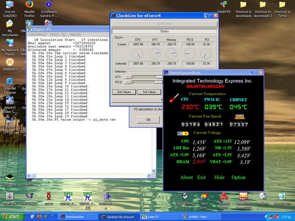Click thermometer icon in Smartguardian
Screen dimensions: 295x221
174,98
